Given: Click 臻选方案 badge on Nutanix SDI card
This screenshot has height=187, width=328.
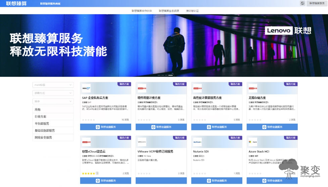Looking at the screenshot, I should [235, 138].
